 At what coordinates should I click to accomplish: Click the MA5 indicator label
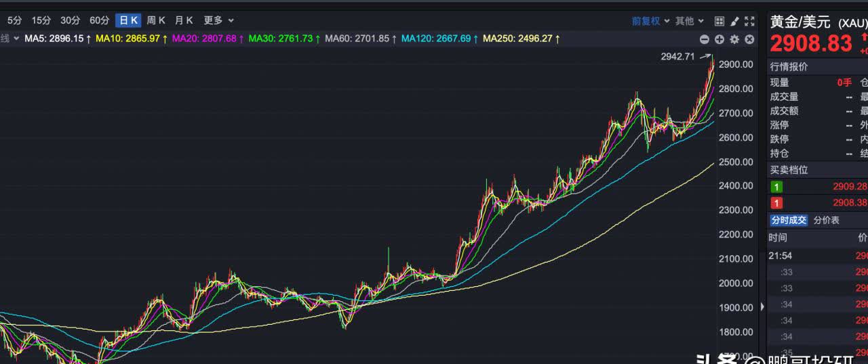pyautogui.click(x=54, y=39)
